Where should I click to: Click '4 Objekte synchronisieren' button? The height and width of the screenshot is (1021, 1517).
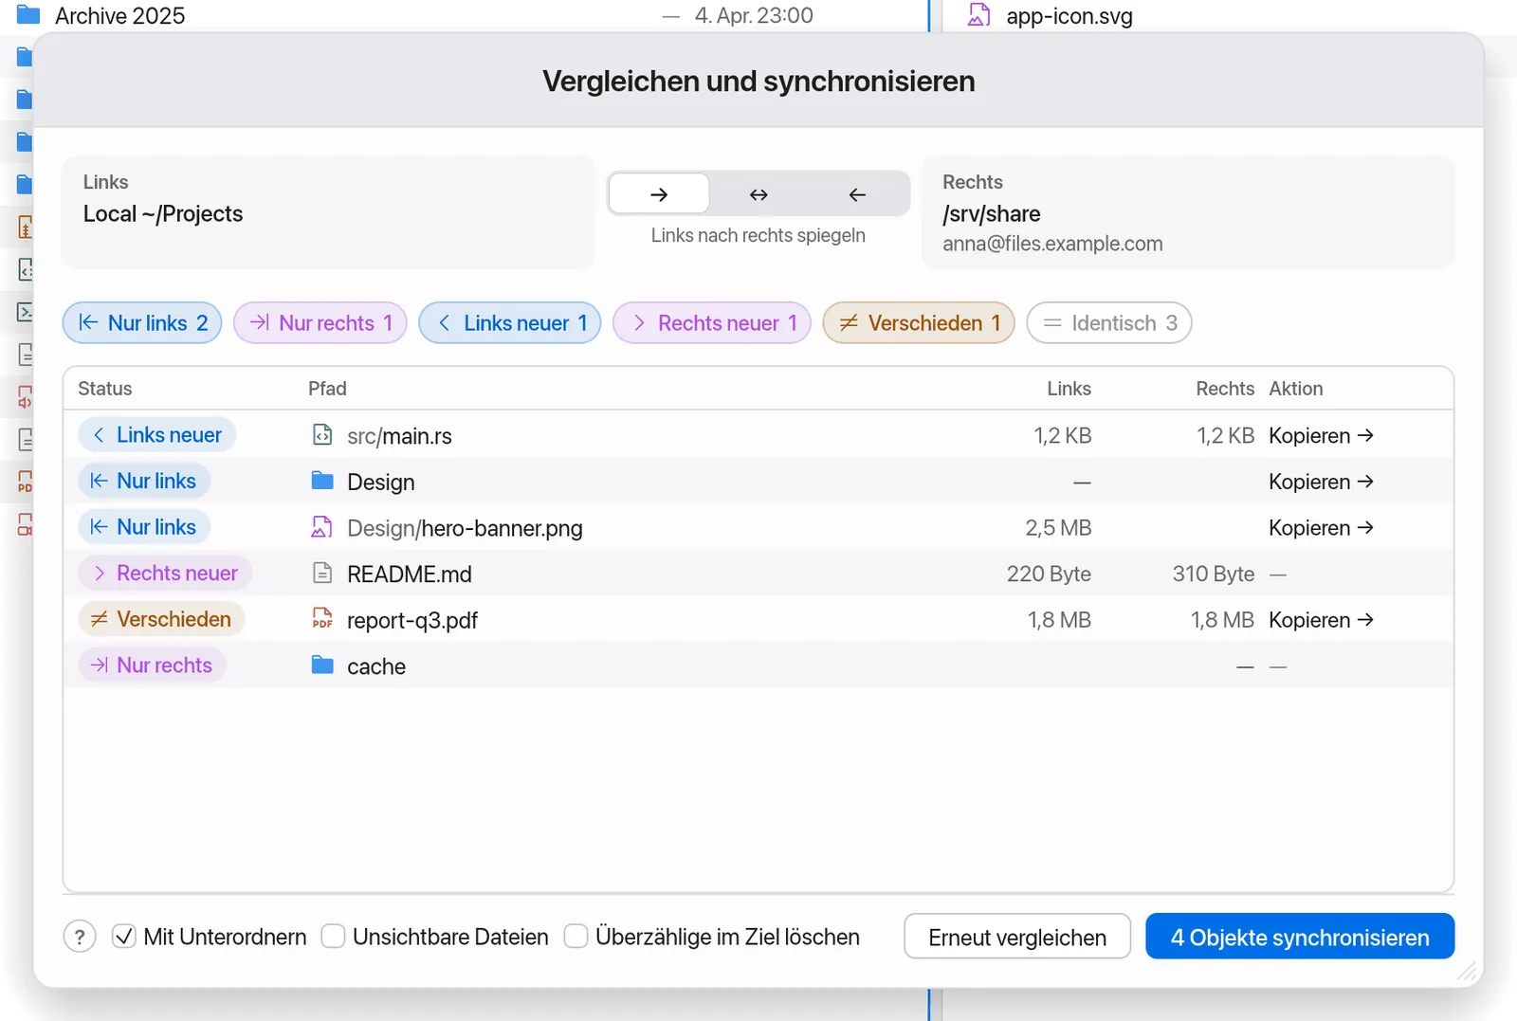(x=1300, y=937)
